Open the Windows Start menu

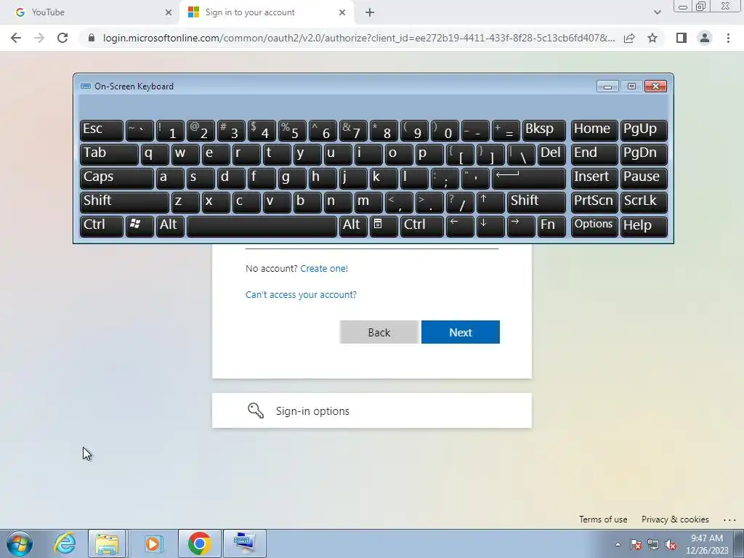click(20, 543)
